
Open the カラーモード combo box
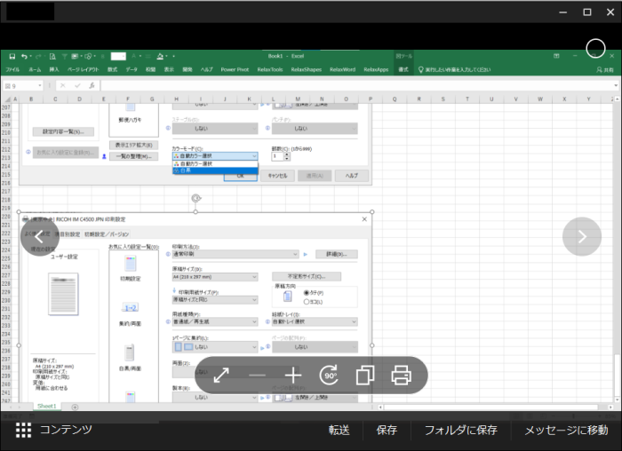click(x=215, y=156)
